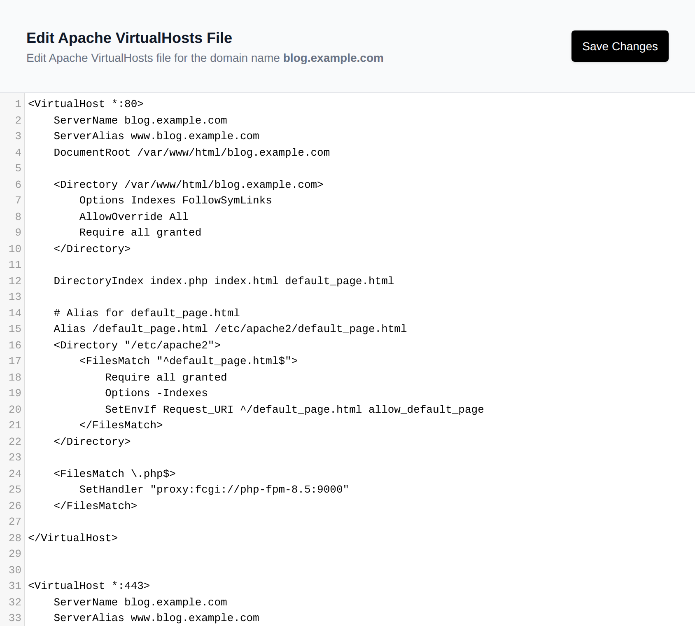Click '<VirtualHost *:443>' on line 31

click(89, 586)
